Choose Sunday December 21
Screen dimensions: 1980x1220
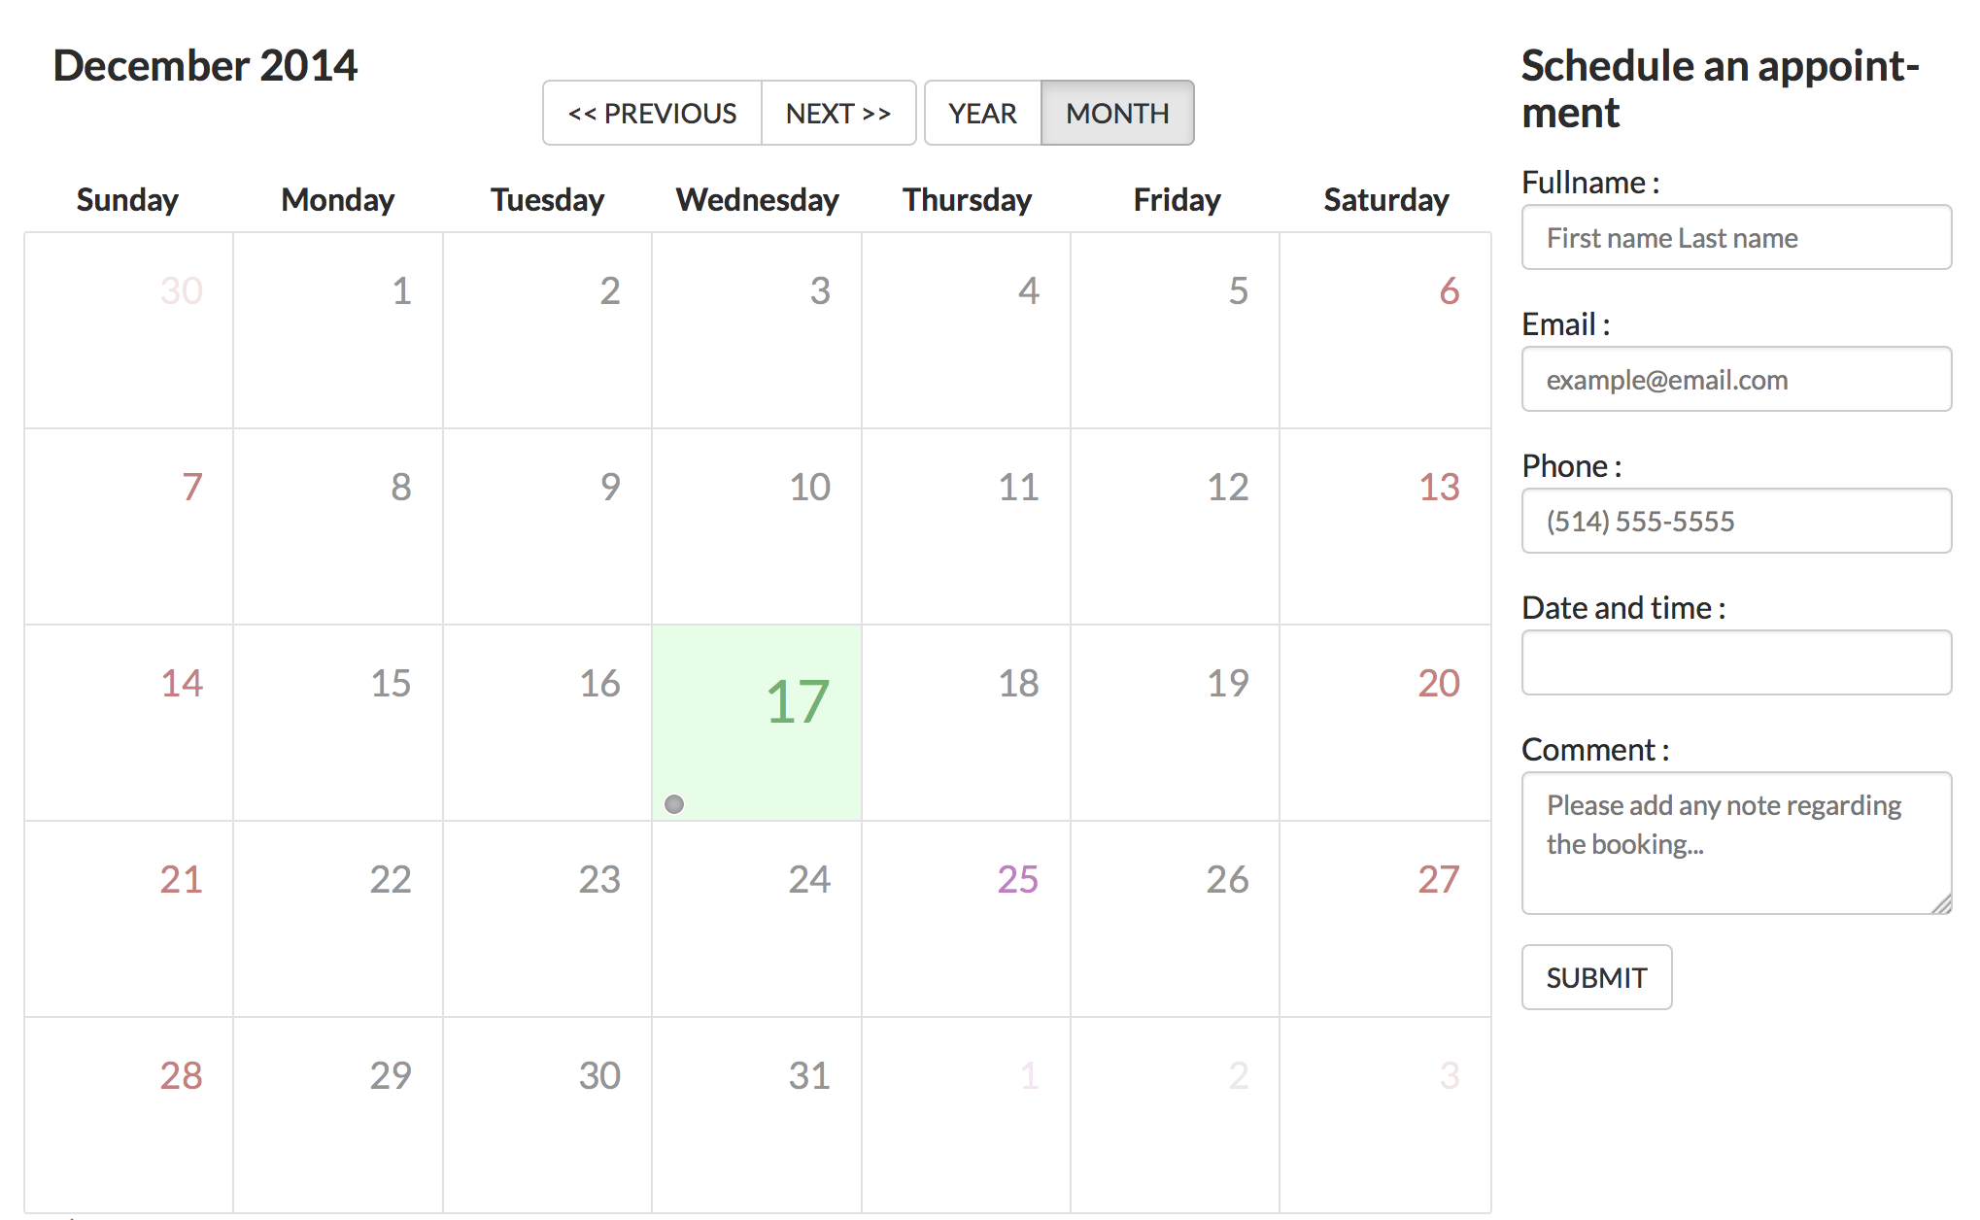(129, 919)
